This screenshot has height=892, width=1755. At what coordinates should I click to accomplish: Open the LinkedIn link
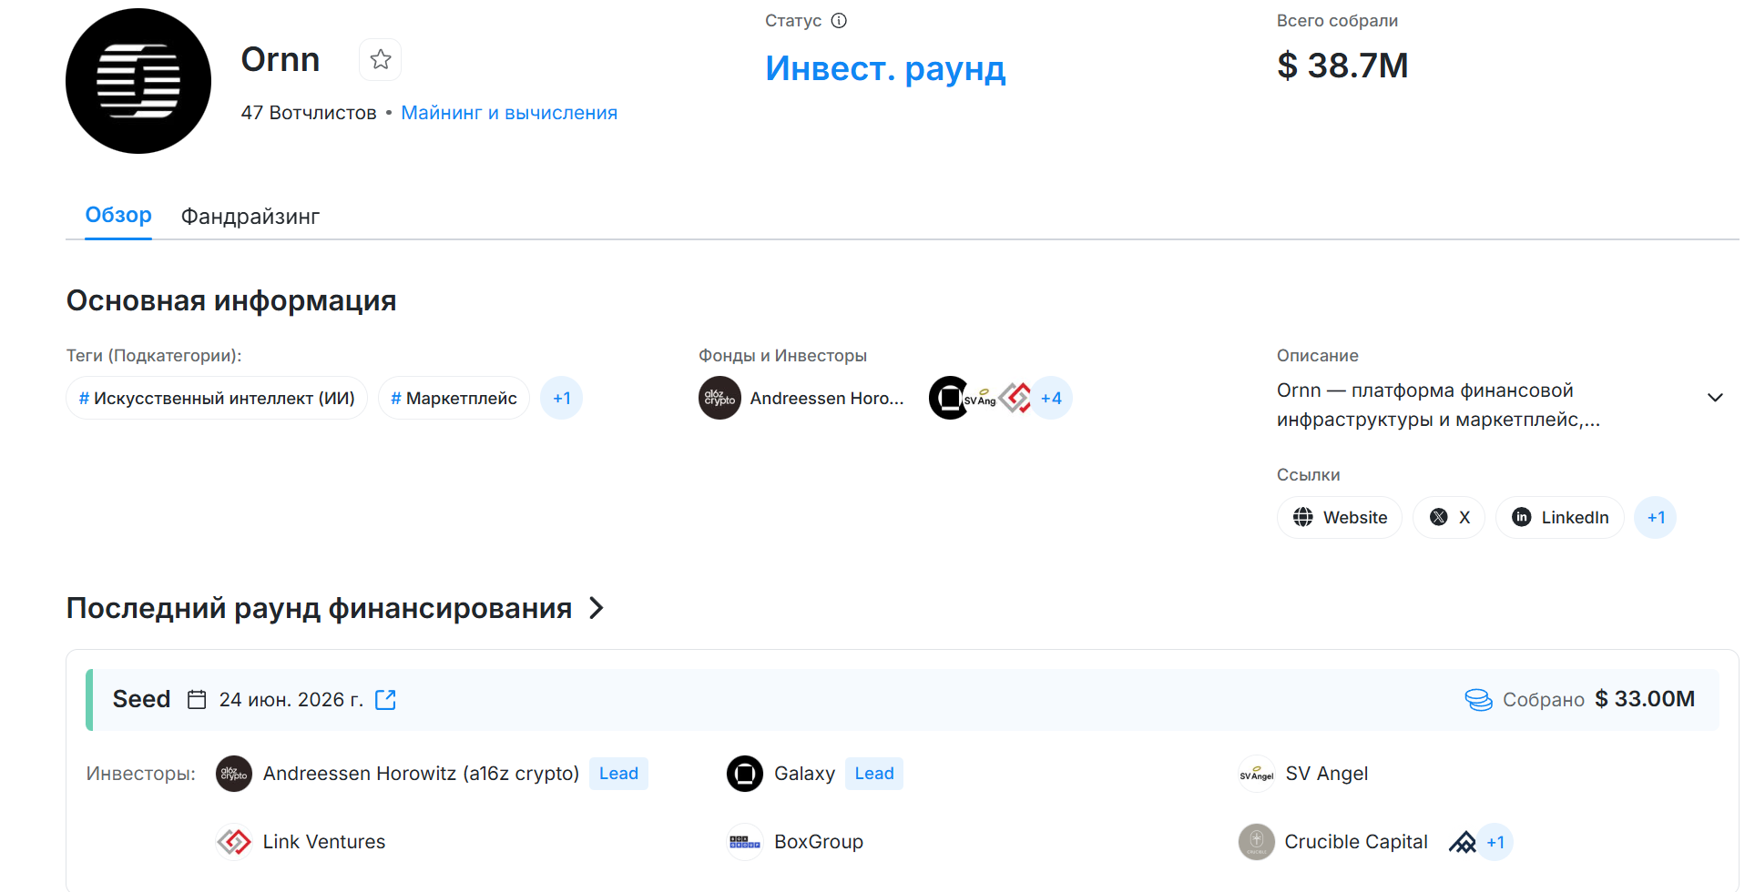pos(1560,517)
